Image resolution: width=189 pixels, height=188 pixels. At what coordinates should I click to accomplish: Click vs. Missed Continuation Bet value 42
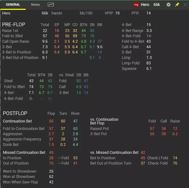(143, 152)
